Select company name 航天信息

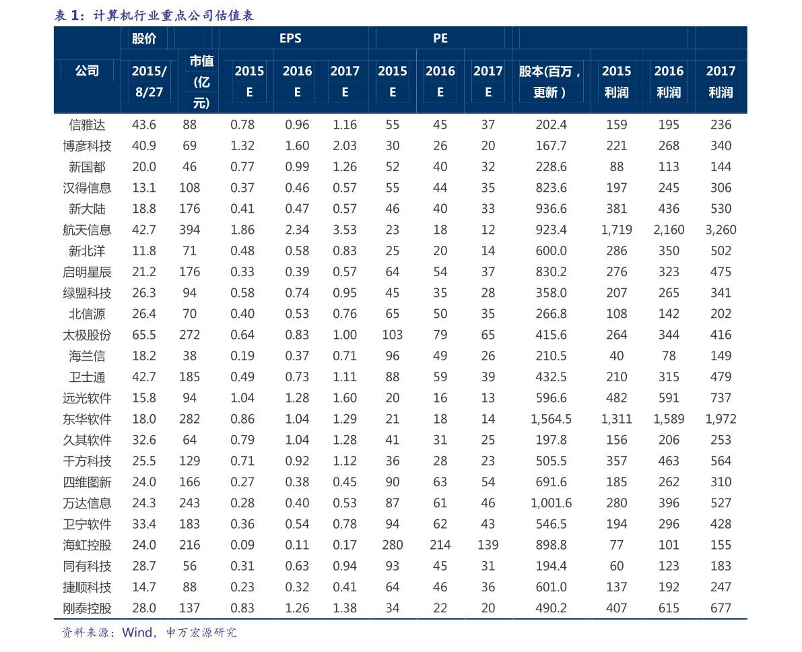click(87, 230)
